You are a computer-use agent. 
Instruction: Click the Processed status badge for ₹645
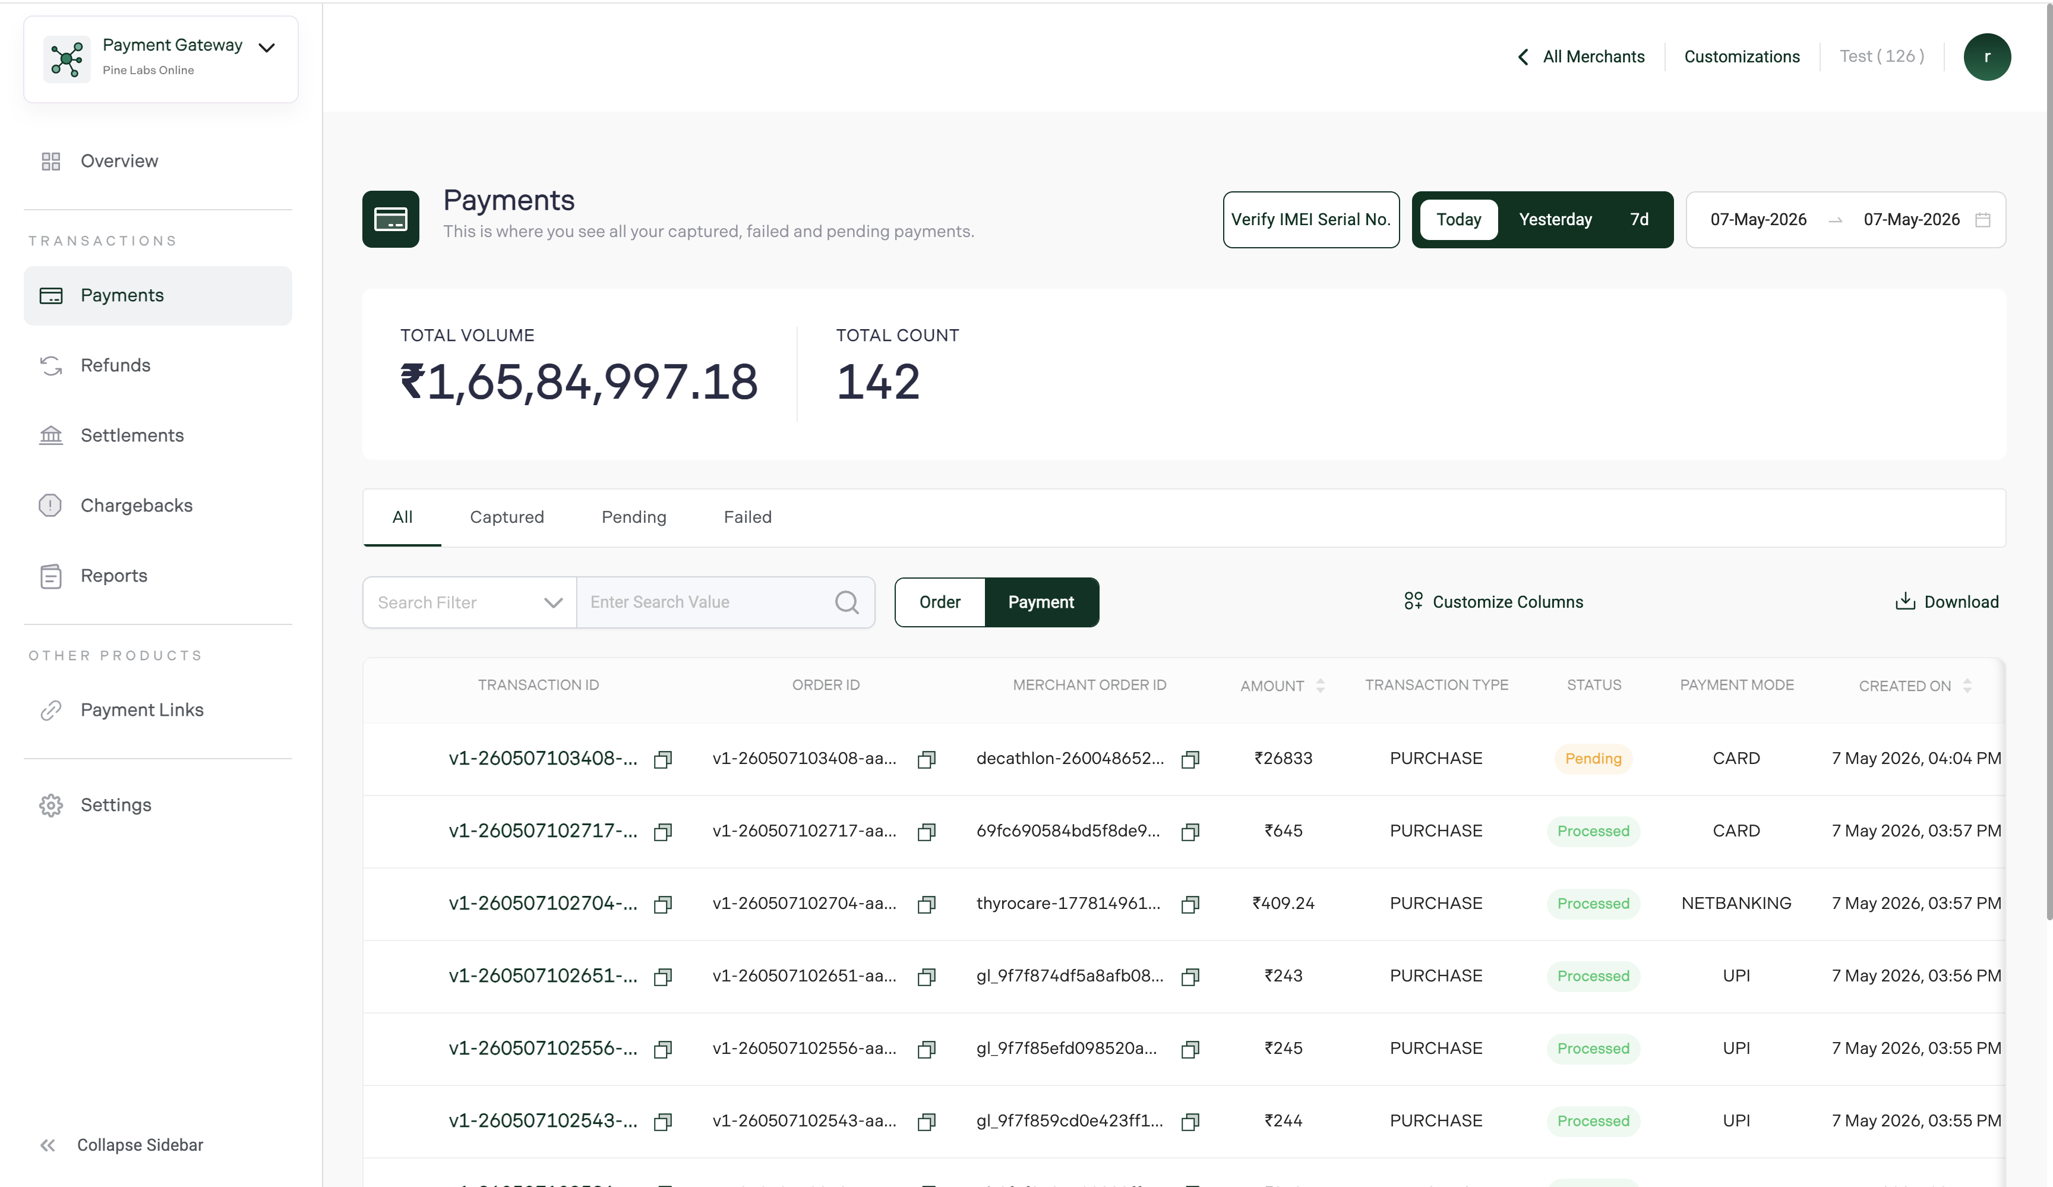(1593, 831)
